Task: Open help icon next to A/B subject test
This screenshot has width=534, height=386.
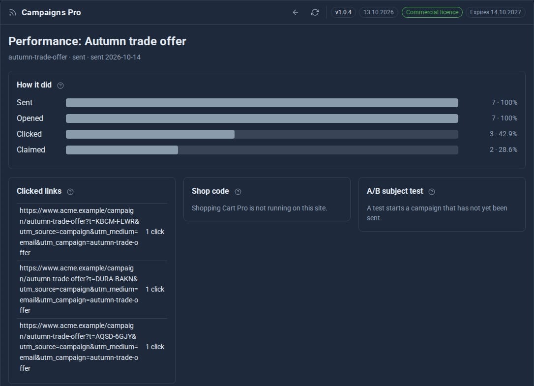Action: 432,192
